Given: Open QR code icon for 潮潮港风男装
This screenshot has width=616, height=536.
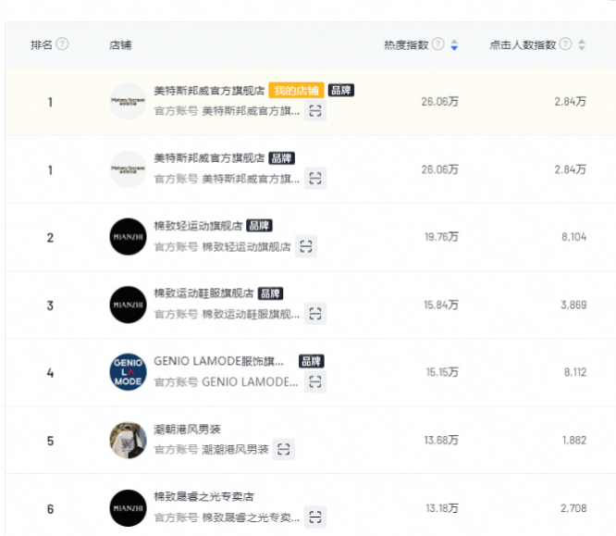Looking at the screenshot, I should [x=284, y=449].
